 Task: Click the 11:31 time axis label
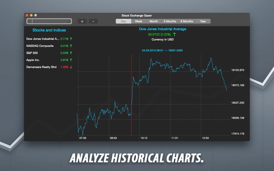[175, 138]
